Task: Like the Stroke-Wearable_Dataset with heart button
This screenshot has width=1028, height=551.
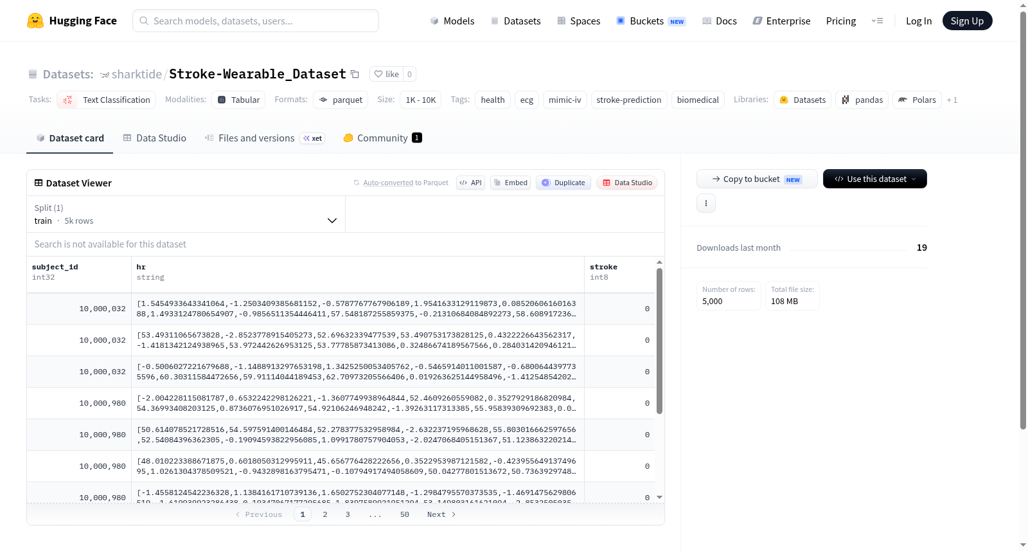Action: (386, 74)
